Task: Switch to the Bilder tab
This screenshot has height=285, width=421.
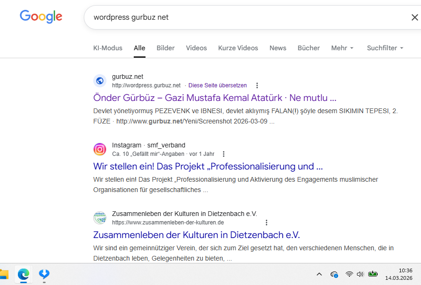Action: [x=165, y=48]
